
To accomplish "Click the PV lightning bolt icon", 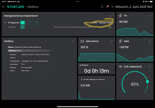I will (120, 16).
